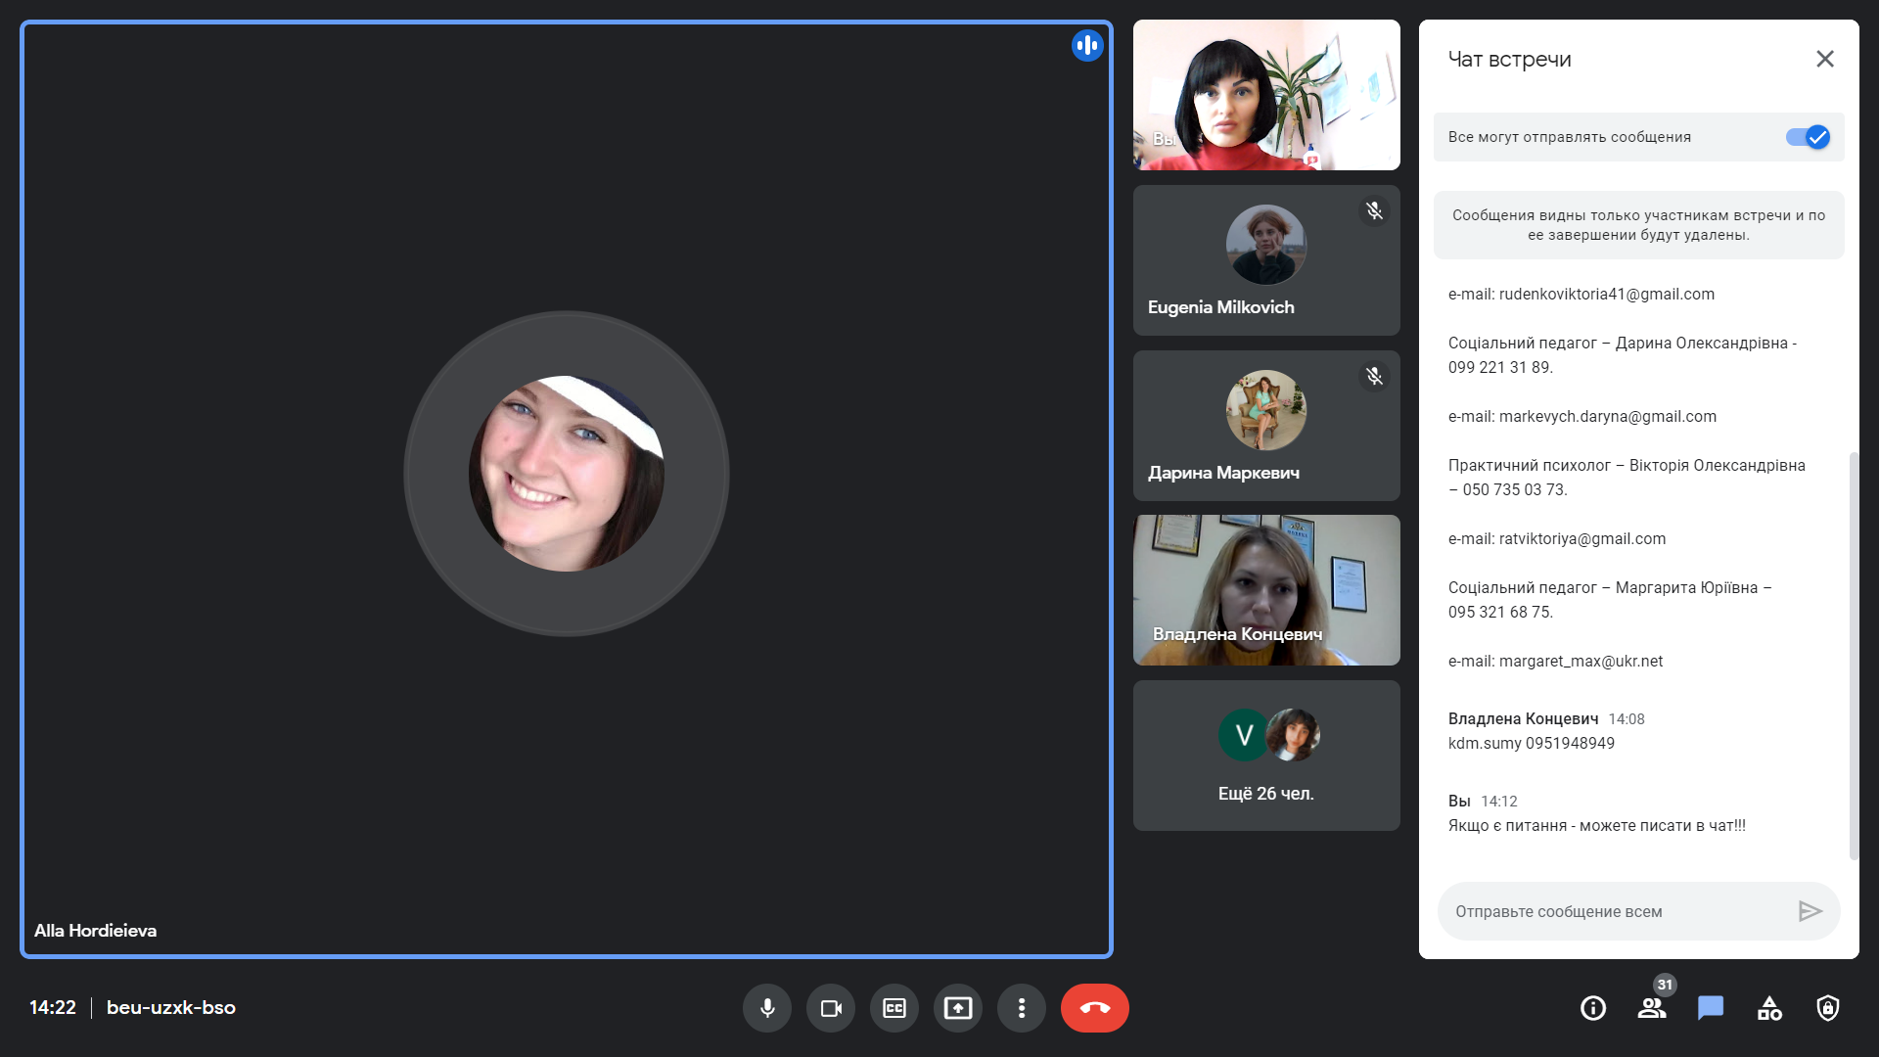
Task: Mute the microphone button
Action: point(767,1008)
